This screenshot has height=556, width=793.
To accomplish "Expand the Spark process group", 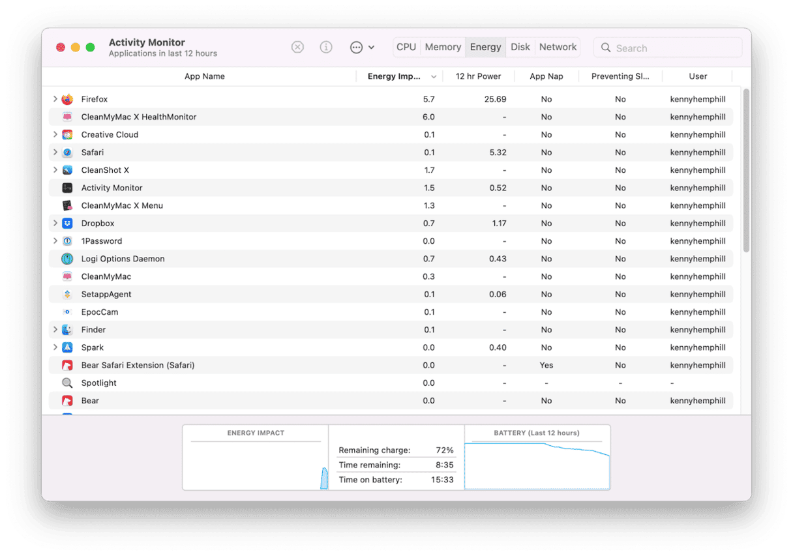I will tap(55, 347).
